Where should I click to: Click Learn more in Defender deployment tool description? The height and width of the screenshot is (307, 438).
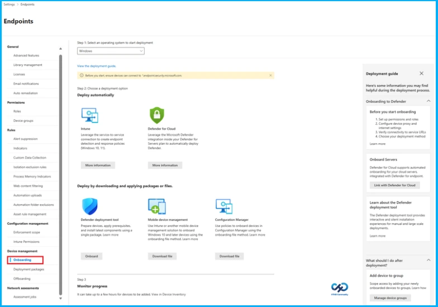pos(111,235)
